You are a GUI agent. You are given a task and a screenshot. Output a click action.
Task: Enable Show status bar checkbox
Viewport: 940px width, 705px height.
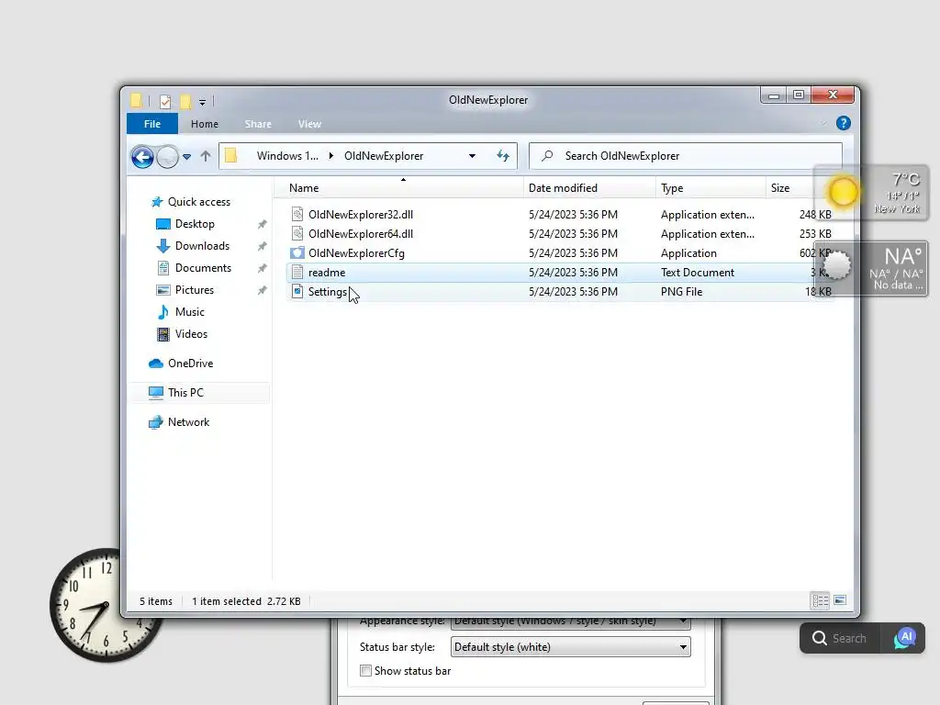365,671
